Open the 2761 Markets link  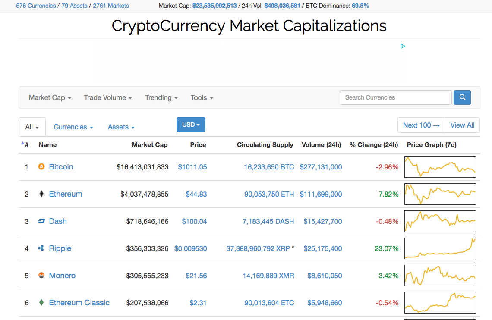(111, 6)
